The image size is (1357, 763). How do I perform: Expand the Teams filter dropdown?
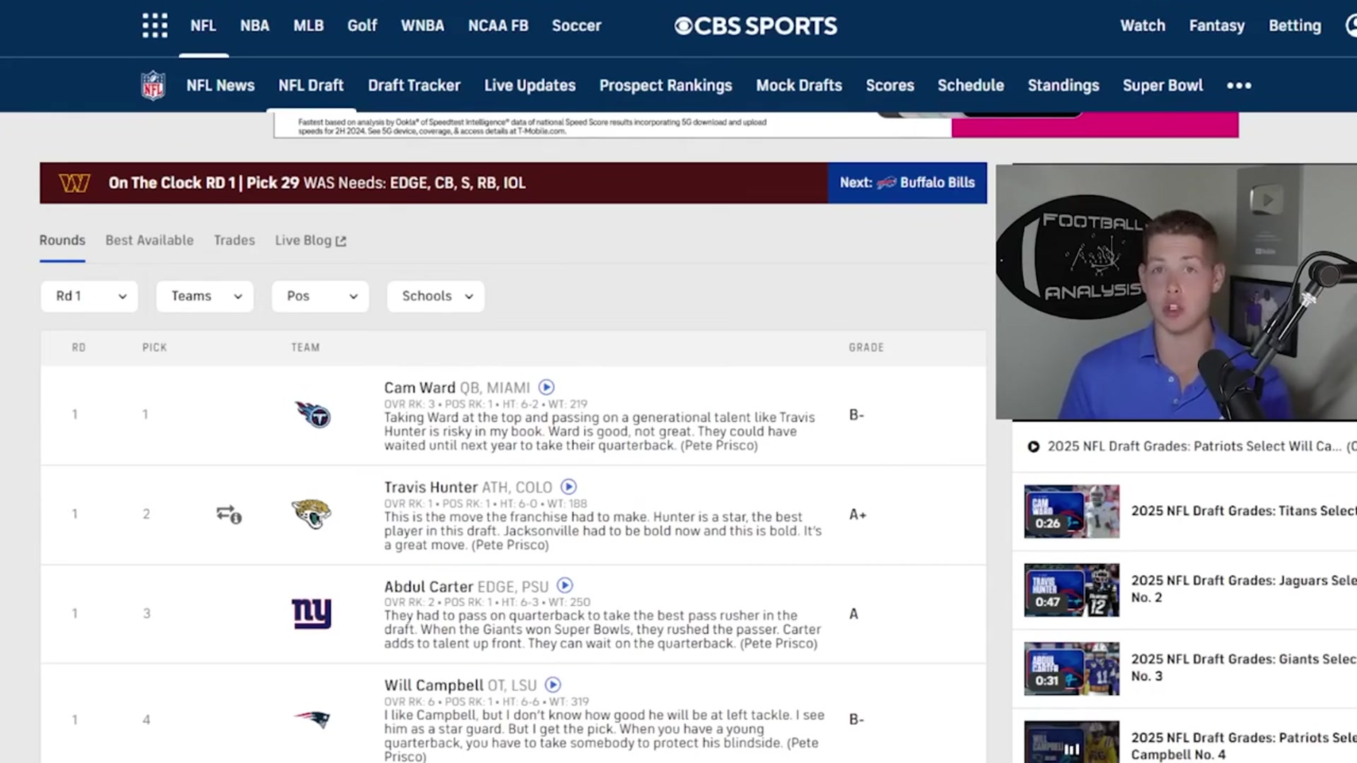coord(205,296)
